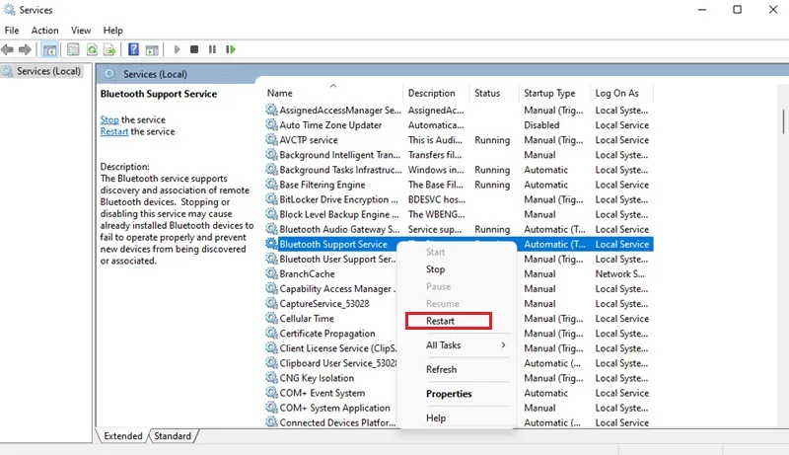Click Network S... log on for BranchCache
This screenshot has height=455, width=789.
click(620, 273)
